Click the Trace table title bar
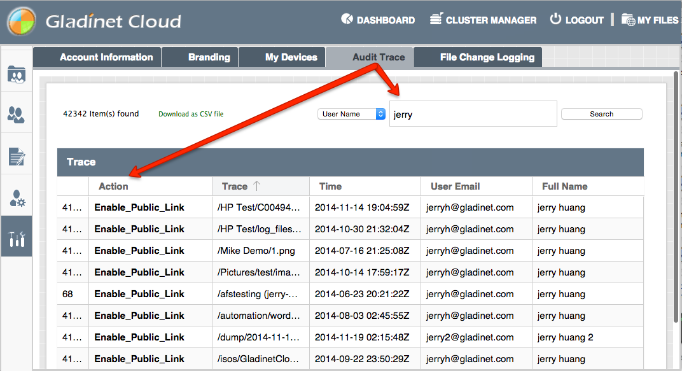Screen dimensions: 682x371 tap(351, 162)
